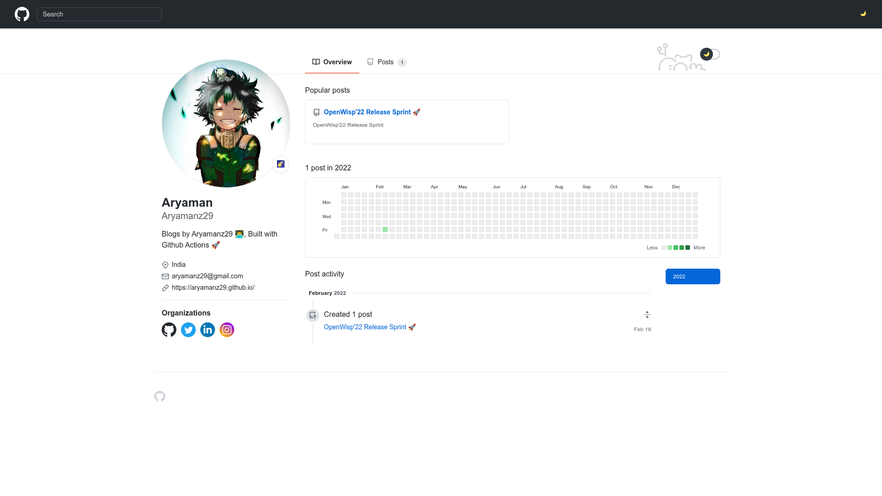882x496 pixels.
Task: Open OpenWisp'22 Release Sprint activity link
Action: point(370,327)
